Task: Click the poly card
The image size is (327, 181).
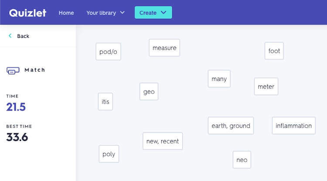Action: (x=109, y=154)
